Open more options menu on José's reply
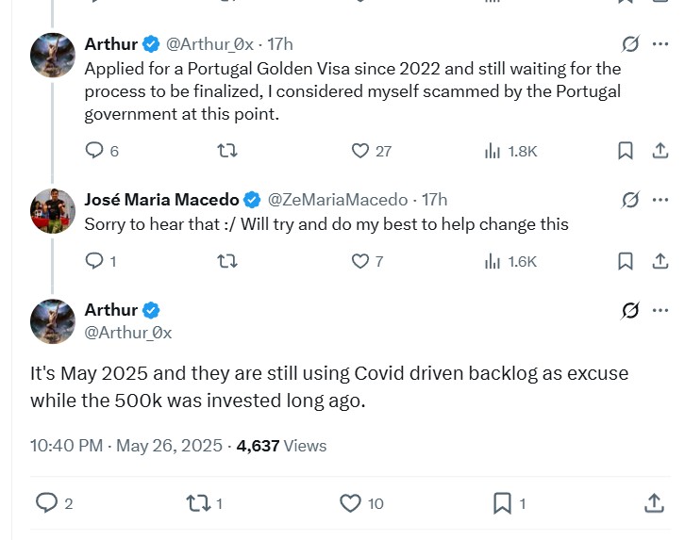685x540 pixels. [661, 200]
